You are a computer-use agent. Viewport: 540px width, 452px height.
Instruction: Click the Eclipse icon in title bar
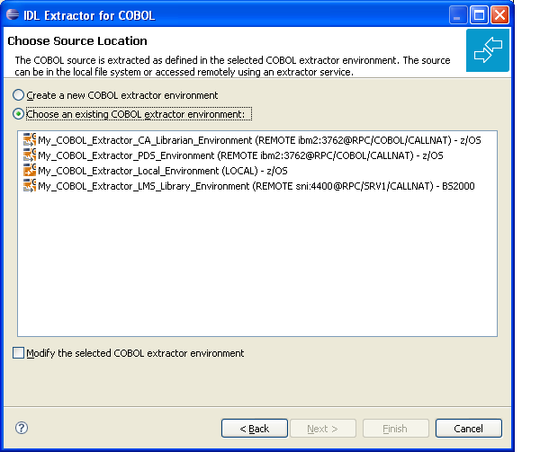coord(13,14)
